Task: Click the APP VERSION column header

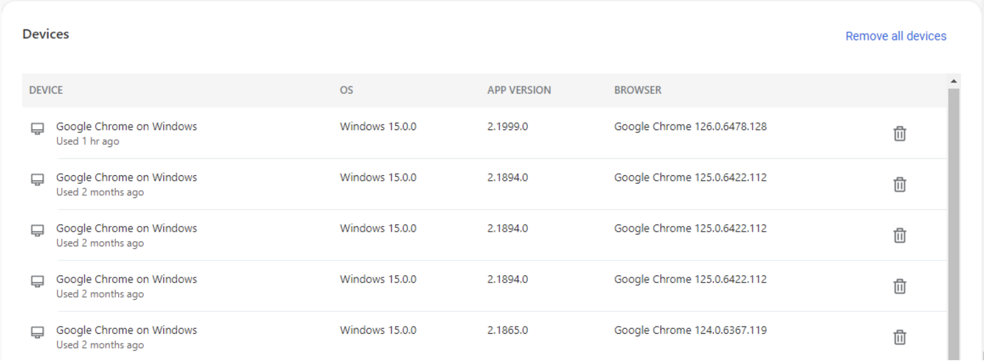Action: (x=519, y=90)
